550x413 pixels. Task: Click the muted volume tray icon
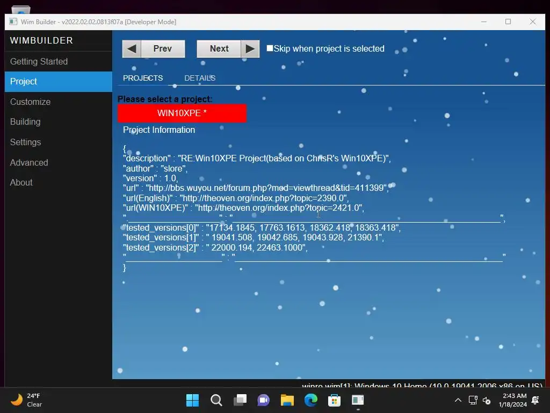(487, 400)
